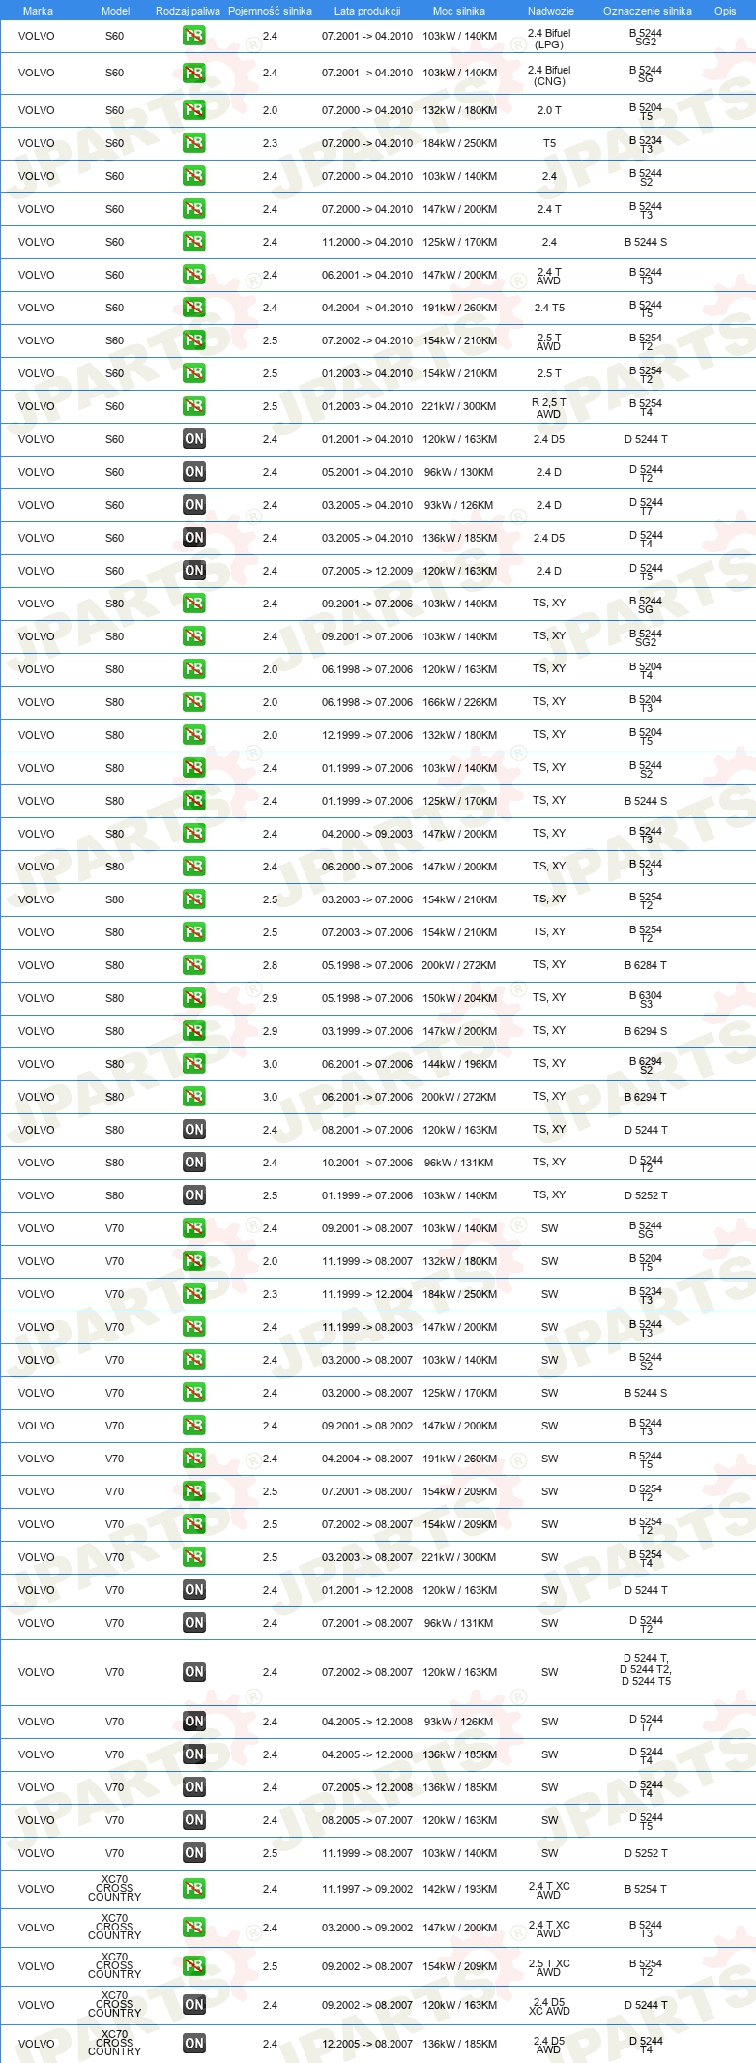Click petrol icon in V70 11.1999 -> 12.2004 row
The image size is (756, 2063).
[x=194, y=1294]
